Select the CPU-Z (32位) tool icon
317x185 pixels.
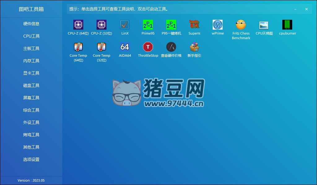click(102, 25)
